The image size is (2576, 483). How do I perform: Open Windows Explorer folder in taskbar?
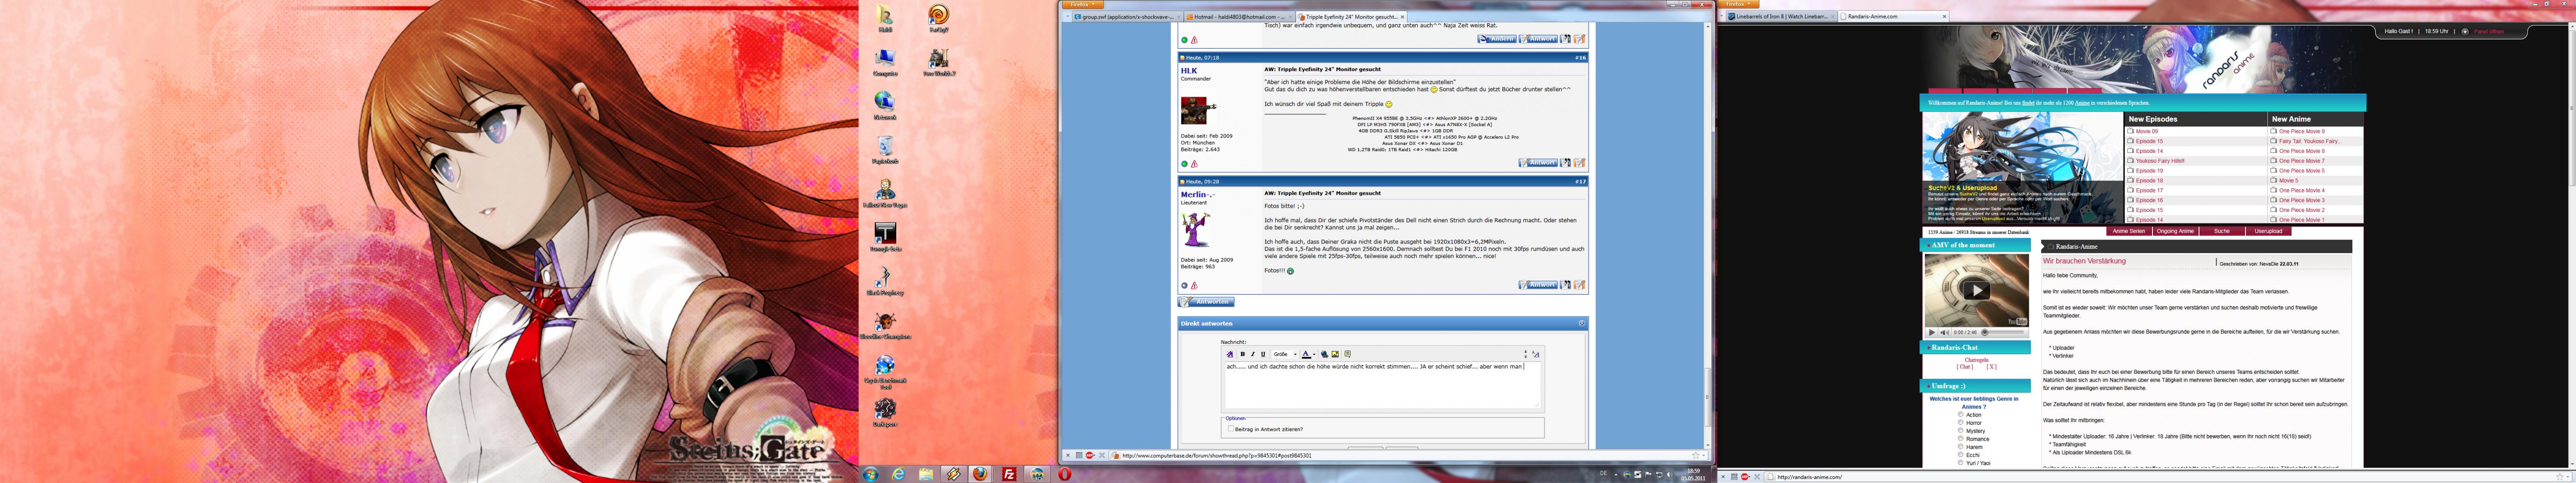pyautogui.click(x=926, y=474)
